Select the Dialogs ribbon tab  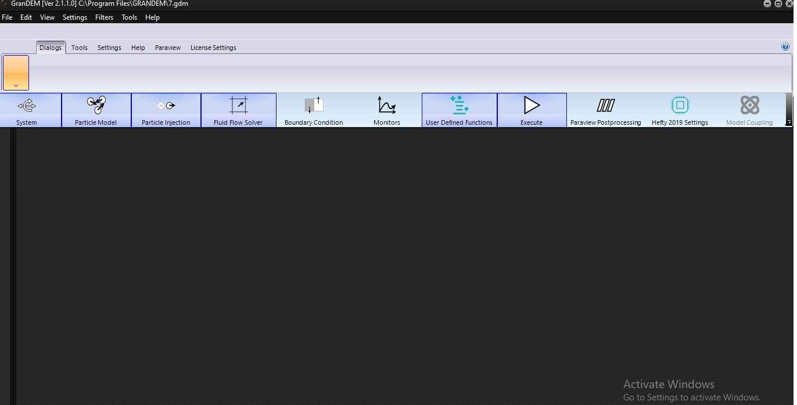[x=51, y=48]
